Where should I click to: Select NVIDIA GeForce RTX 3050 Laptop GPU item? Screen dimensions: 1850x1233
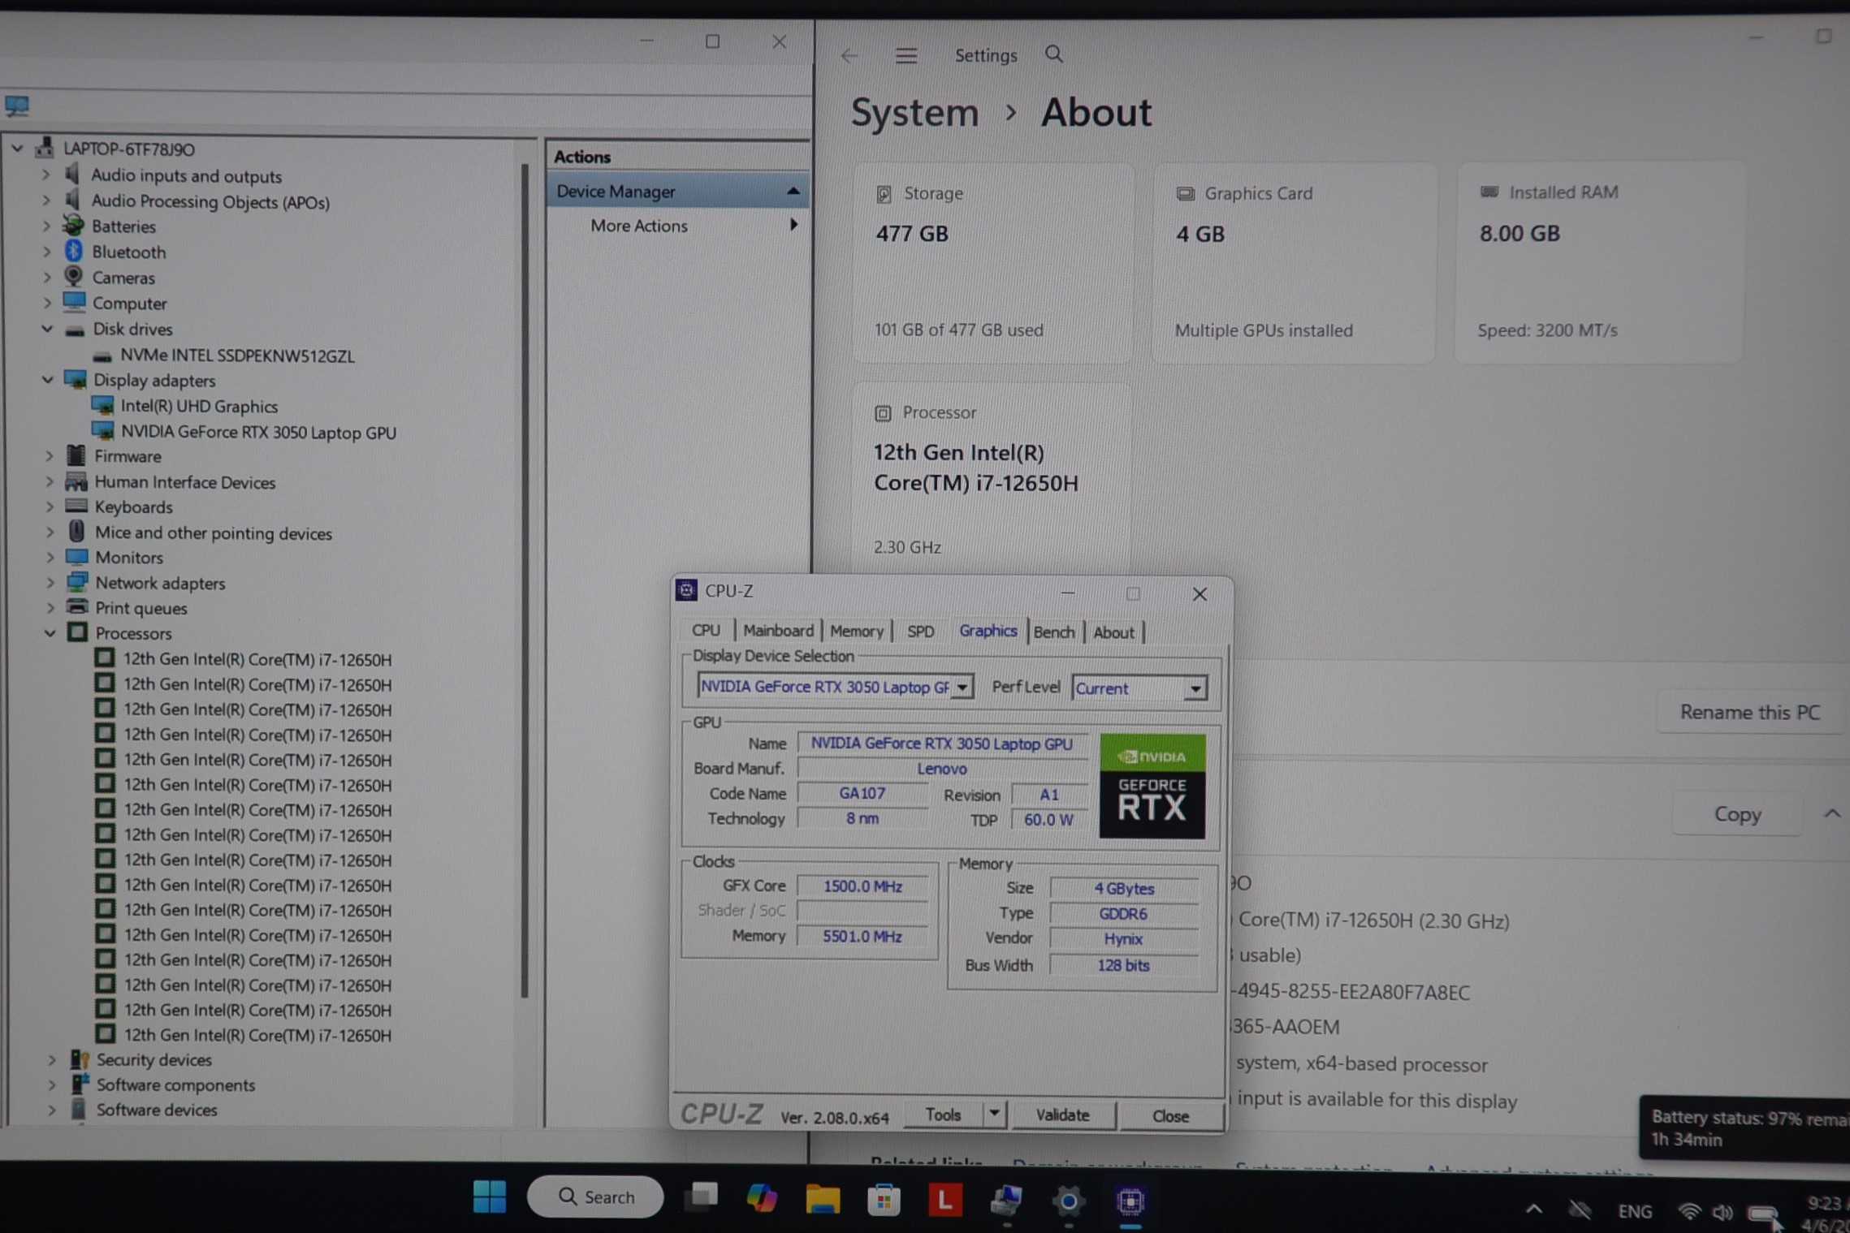pyautogui.click(x=257, y=433)
